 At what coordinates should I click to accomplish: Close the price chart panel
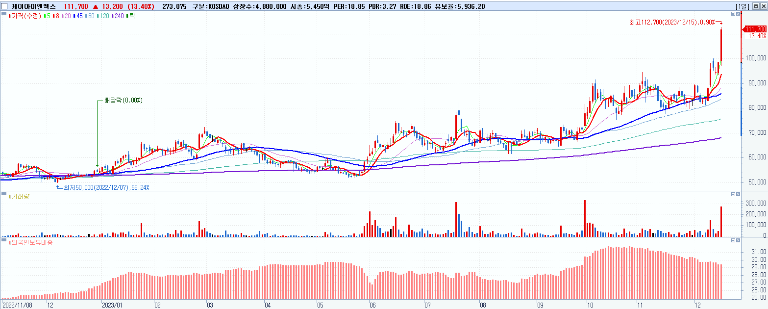click(x=738, y=14)
